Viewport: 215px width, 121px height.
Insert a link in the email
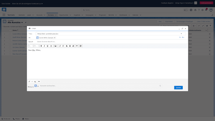pos(77,46)
